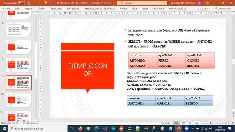Viewport: 235px width, 132px height.
Task: Open Microsoft Edge from taskbar
Action: click(x=97, y=129)
